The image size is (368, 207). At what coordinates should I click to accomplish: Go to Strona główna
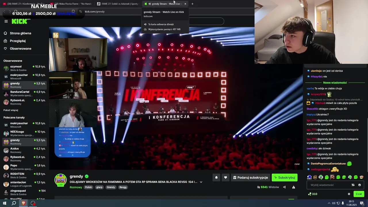(20, 33)
